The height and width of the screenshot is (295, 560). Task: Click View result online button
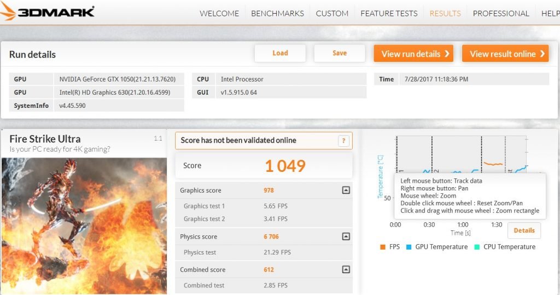505,54
